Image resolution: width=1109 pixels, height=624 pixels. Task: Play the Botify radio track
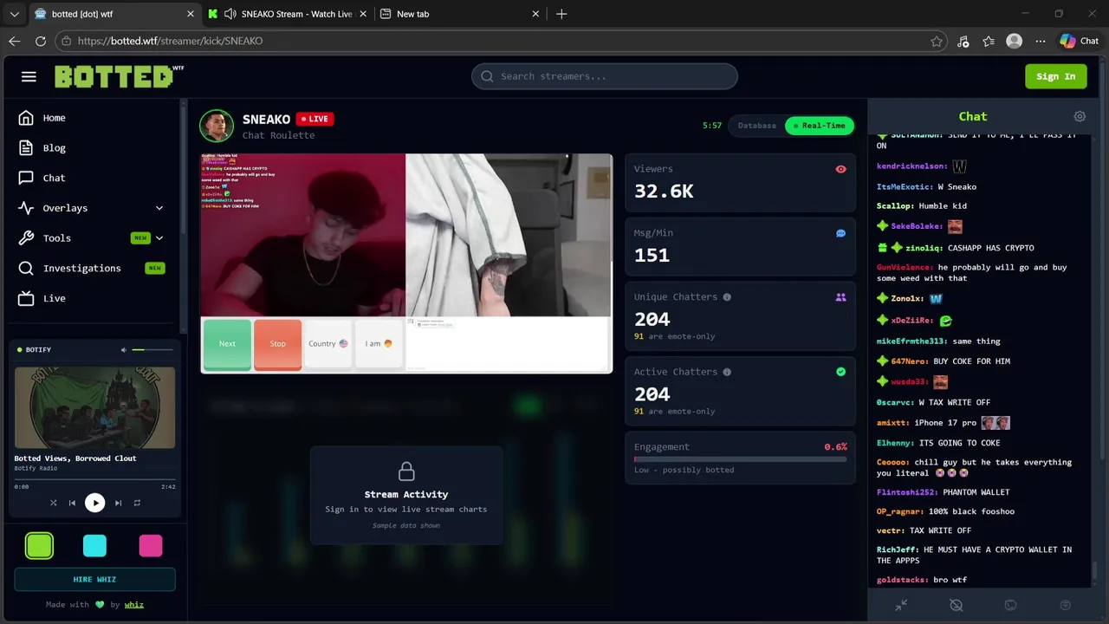94,503
